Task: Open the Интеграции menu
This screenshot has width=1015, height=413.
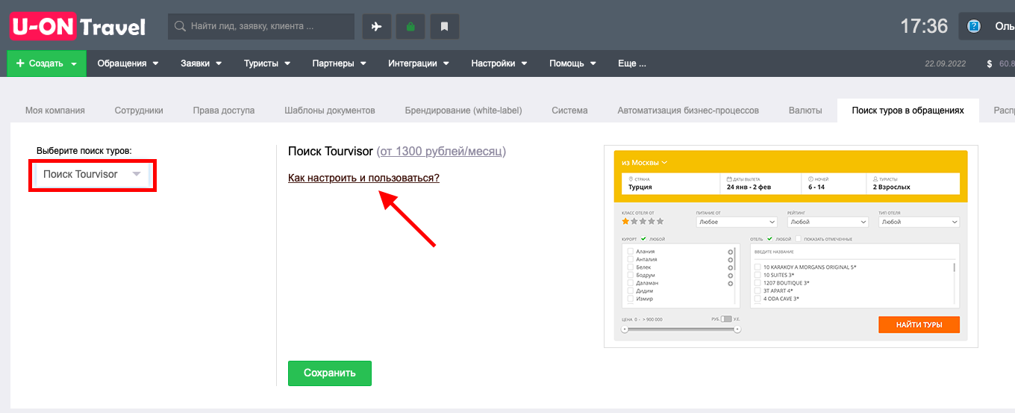Action: (x=419, y=63)
